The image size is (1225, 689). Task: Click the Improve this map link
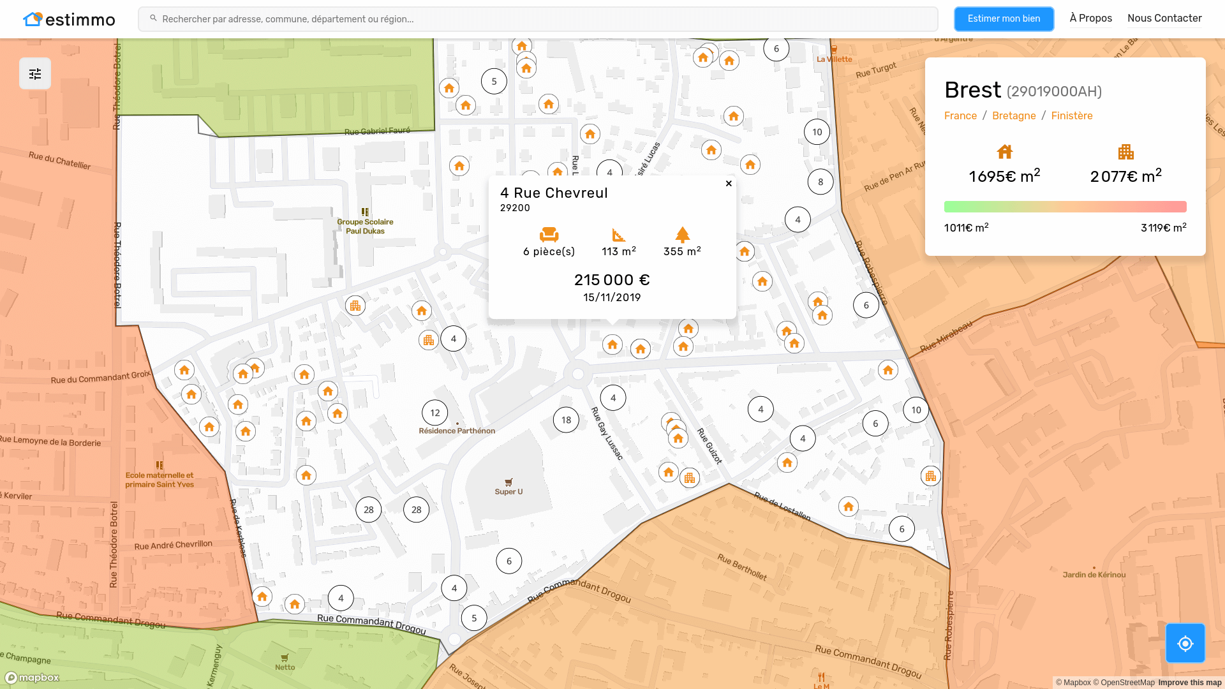1189,683
